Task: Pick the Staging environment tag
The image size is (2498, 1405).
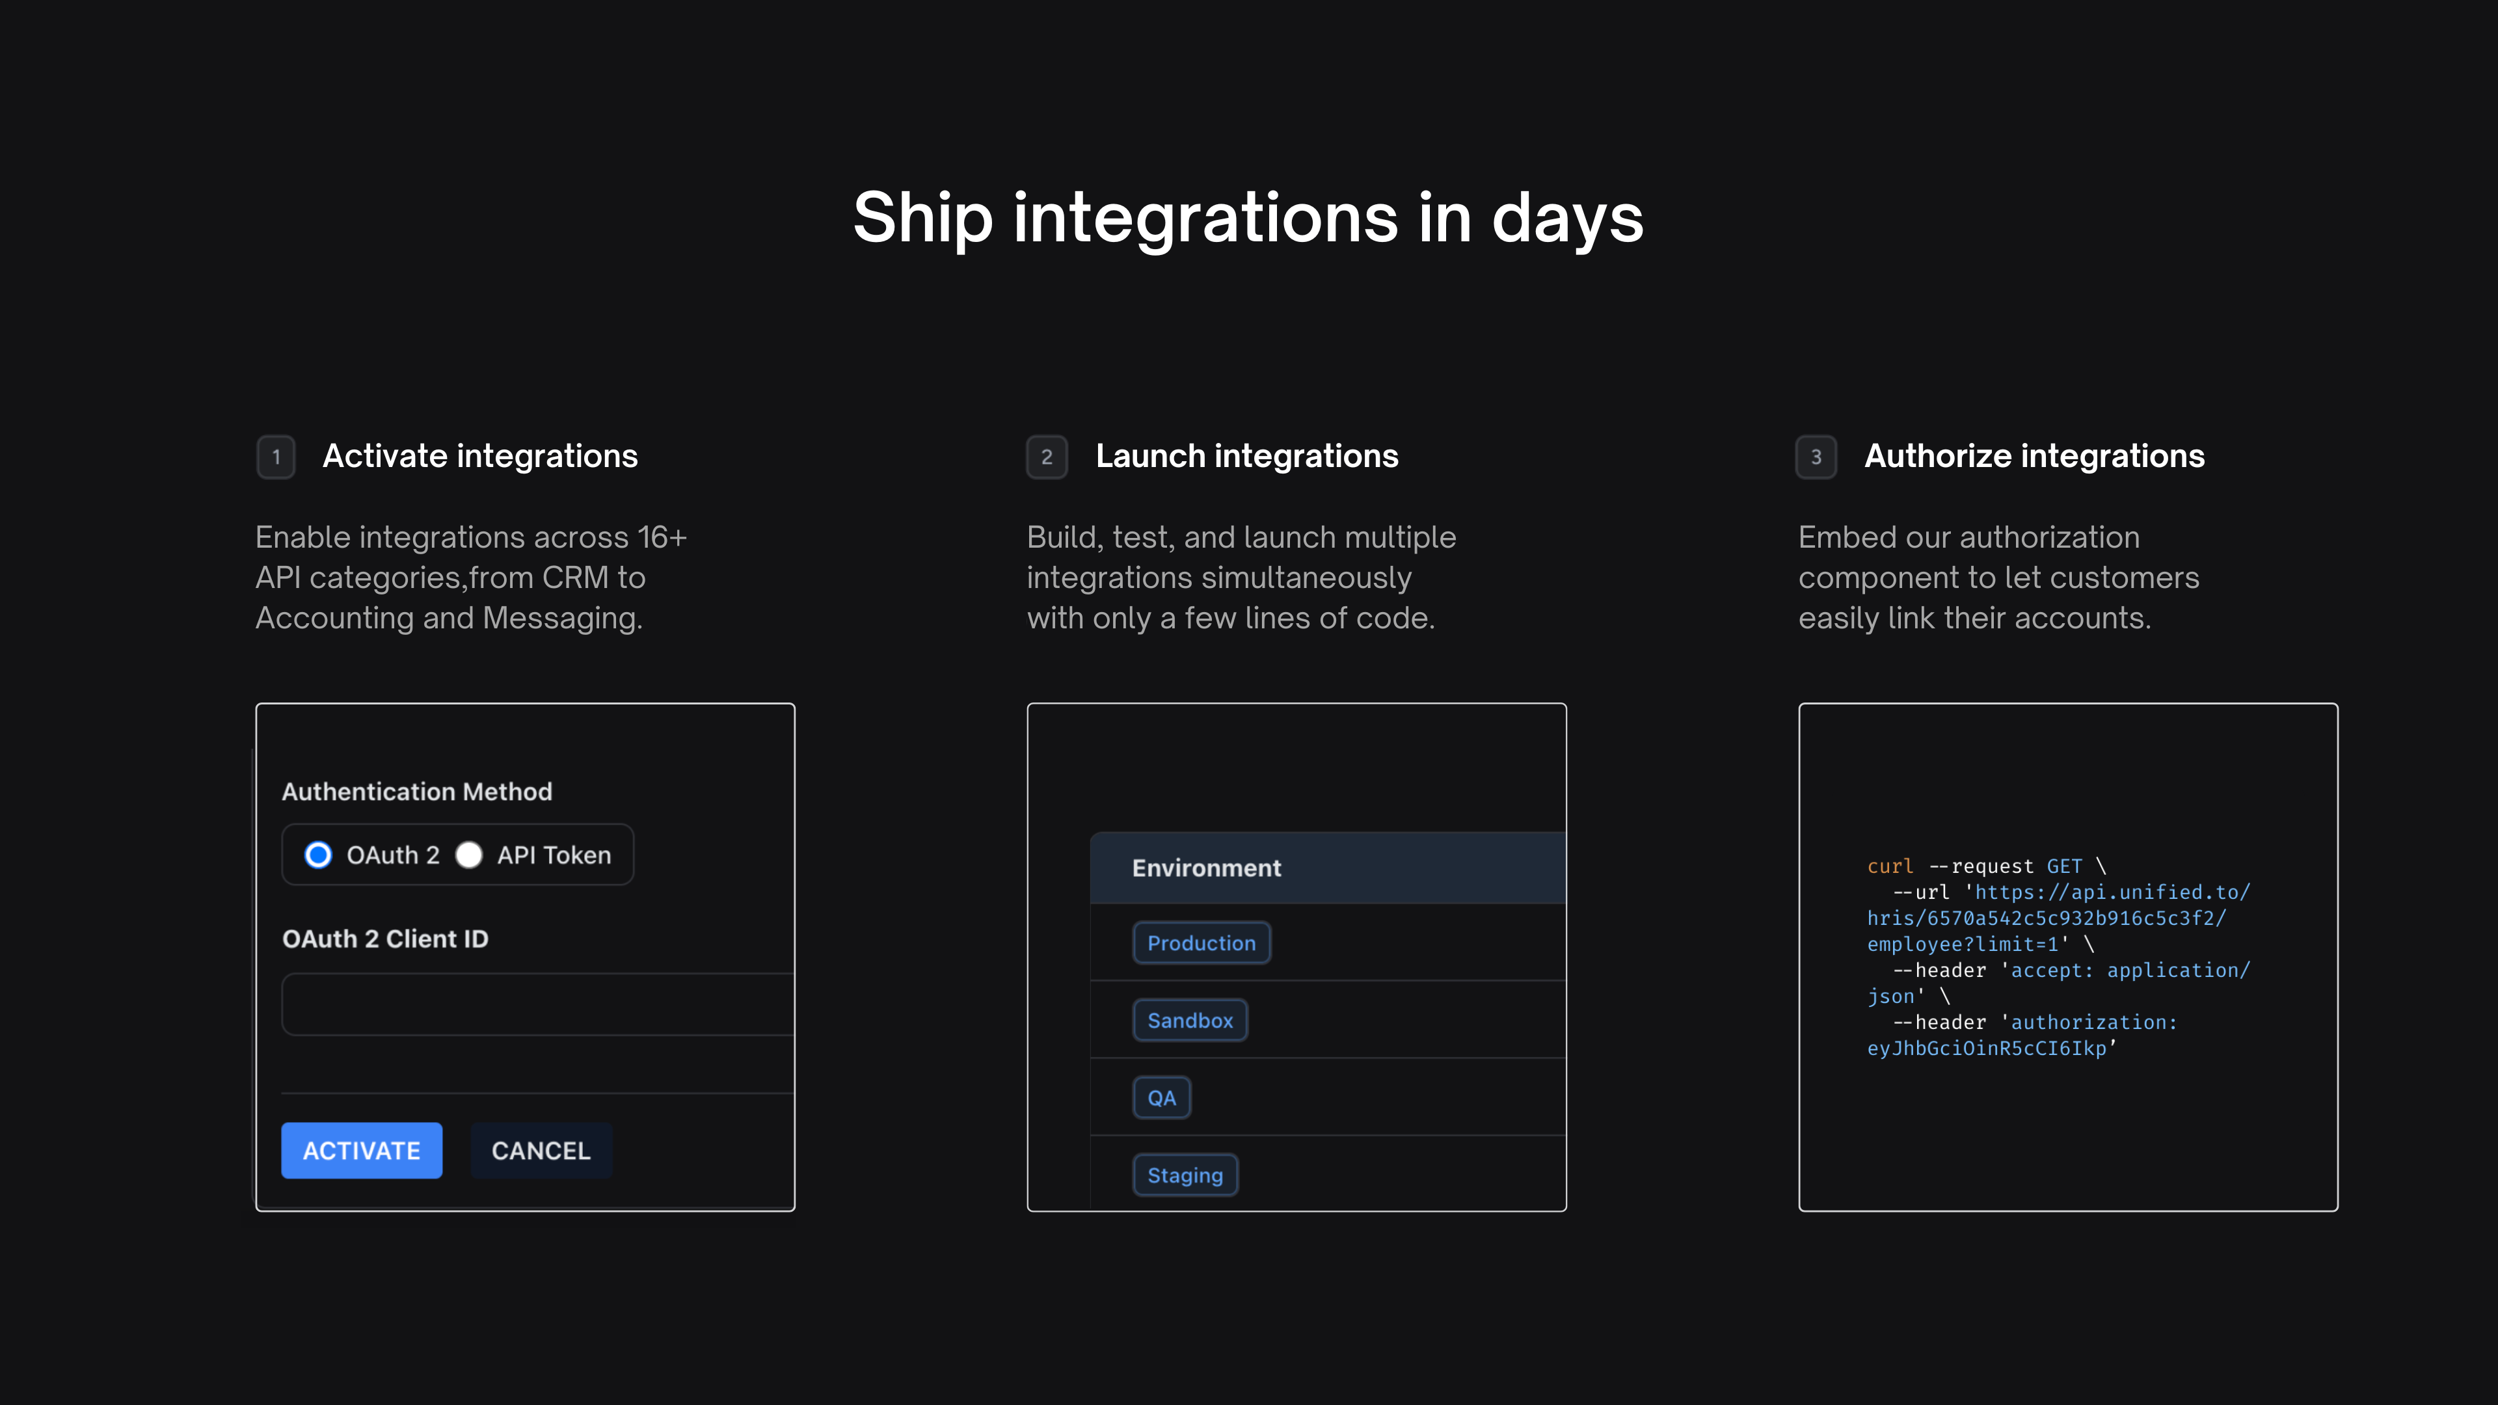Action: click(1184, 1175)
